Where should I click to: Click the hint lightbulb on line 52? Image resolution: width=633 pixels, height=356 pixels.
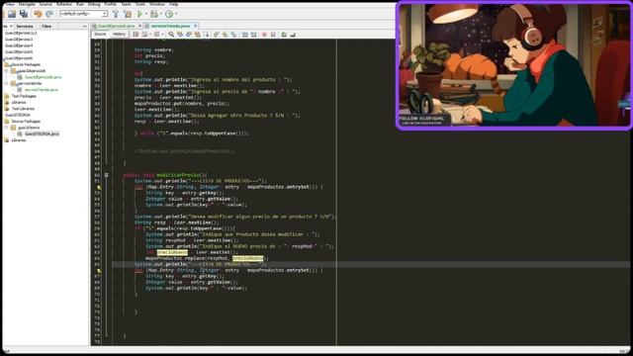[99, 187]
